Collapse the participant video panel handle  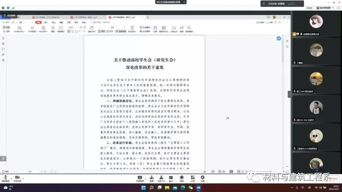[289, 94]
